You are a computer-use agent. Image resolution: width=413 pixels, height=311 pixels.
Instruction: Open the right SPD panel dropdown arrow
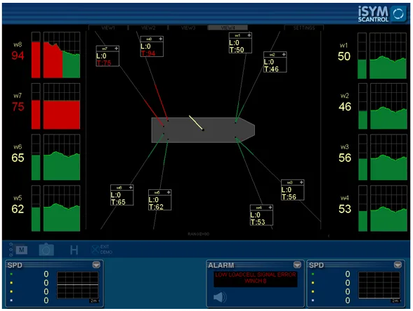(398, 265)
